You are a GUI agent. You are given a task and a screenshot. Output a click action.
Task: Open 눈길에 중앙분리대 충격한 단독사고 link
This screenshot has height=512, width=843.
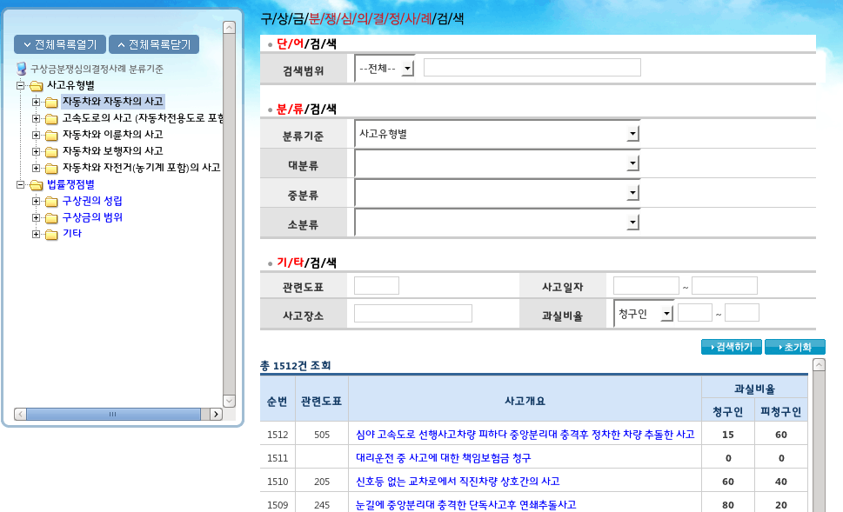pyautogui.click(x=465, y=505)
